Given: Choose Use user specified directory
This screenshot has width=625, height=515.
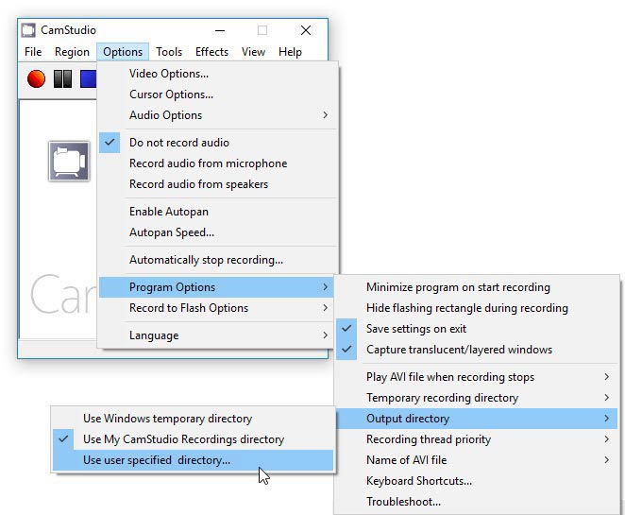Looking at the screenshot, I should [x=157, y=460].
